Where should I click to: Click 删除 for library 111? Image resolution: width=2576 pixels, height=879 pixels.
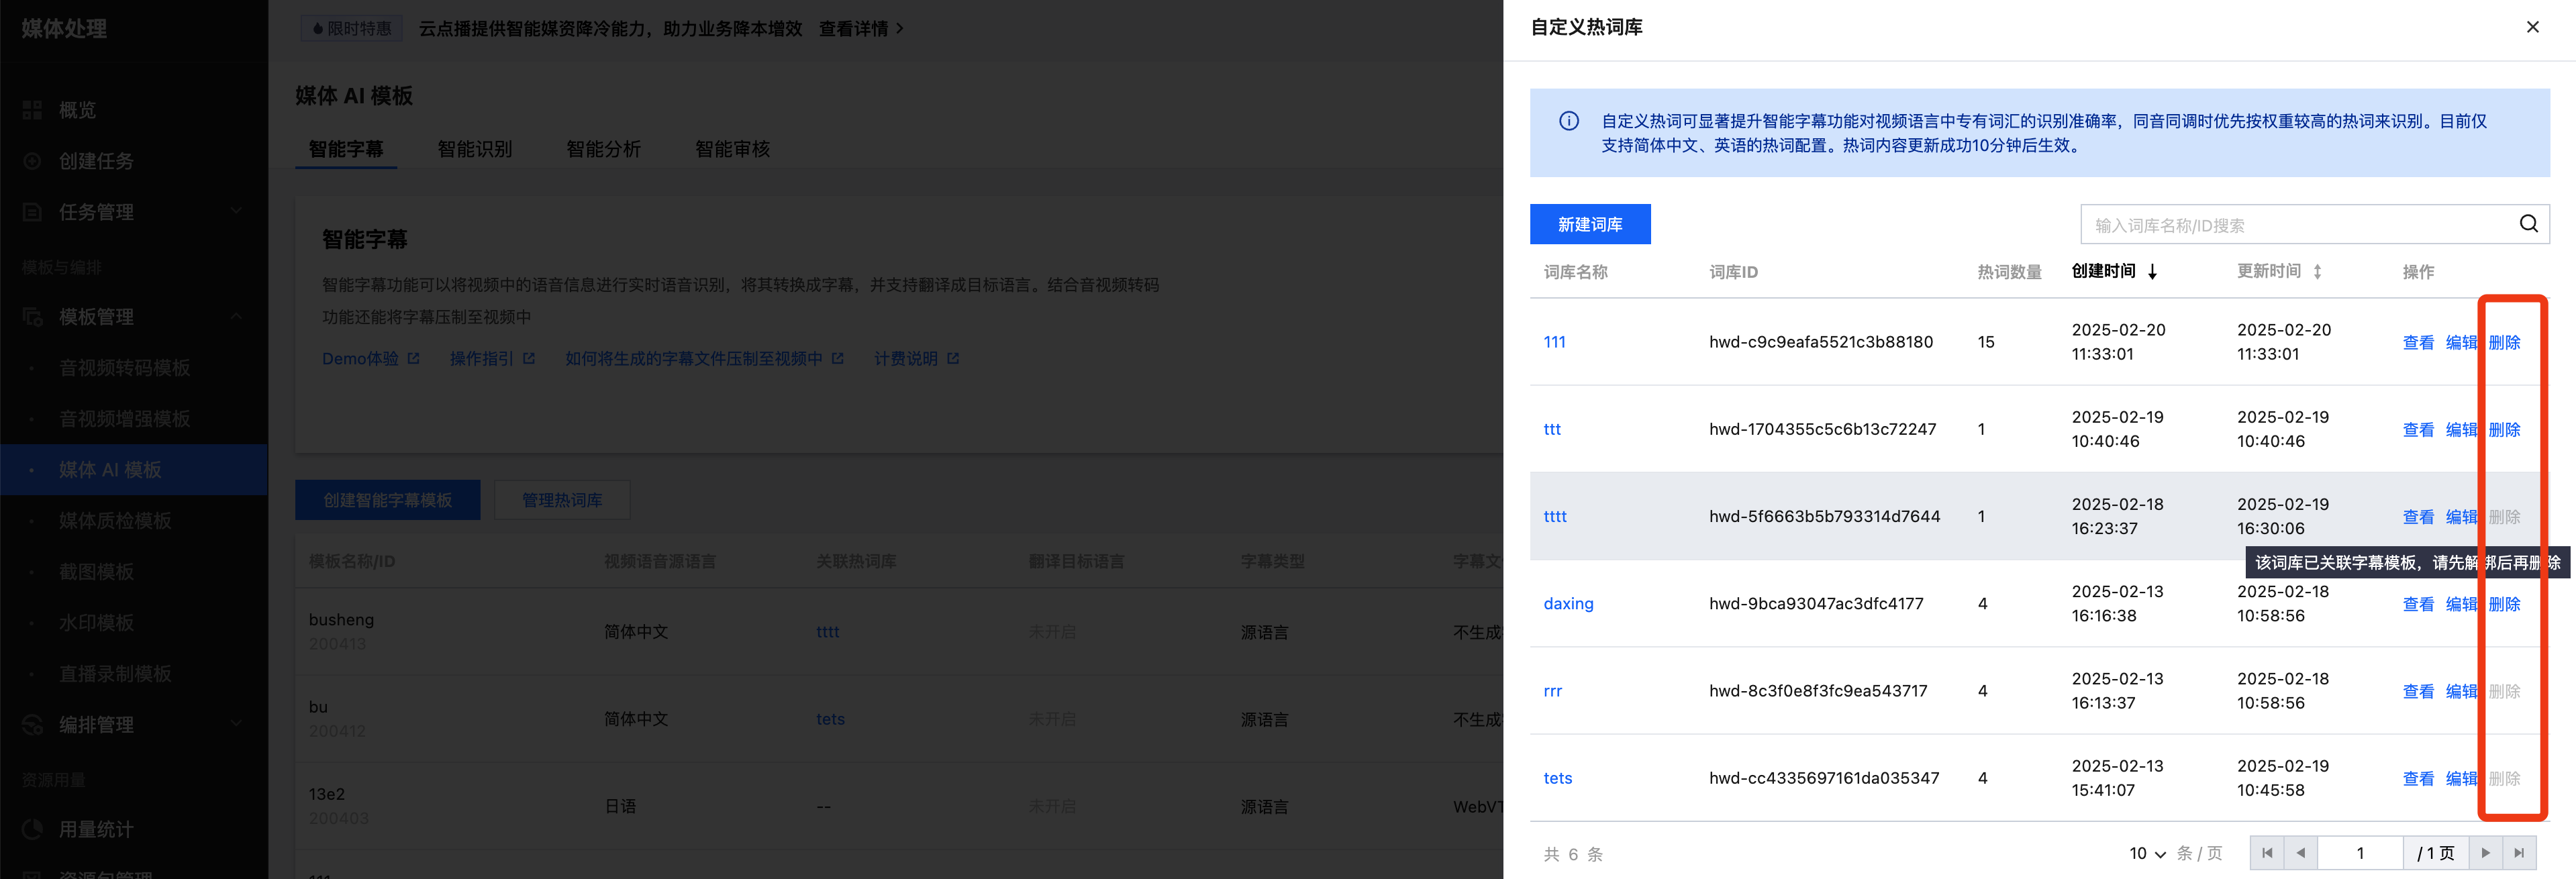2504,342
